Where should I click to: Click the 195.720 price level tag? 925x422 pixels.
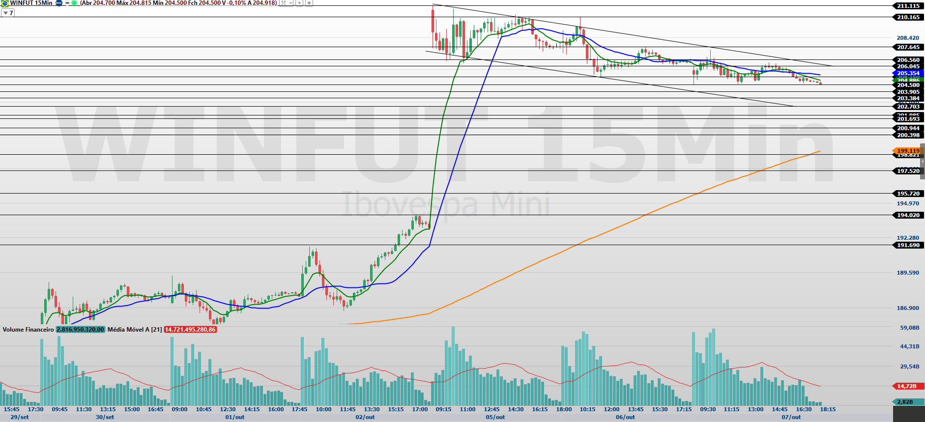(x=908, y=194)
